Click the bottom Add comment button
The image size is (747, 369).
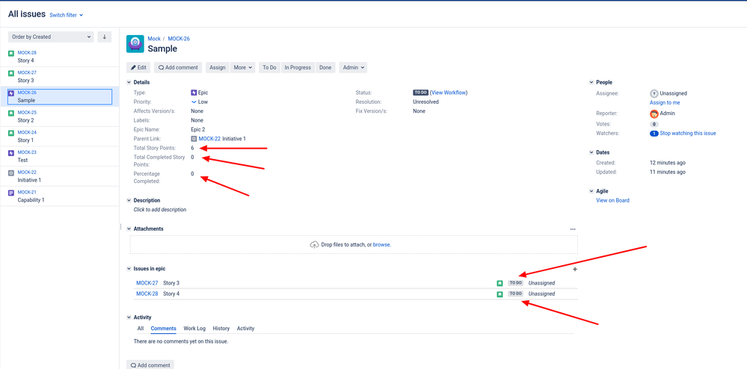pos(150,365)
